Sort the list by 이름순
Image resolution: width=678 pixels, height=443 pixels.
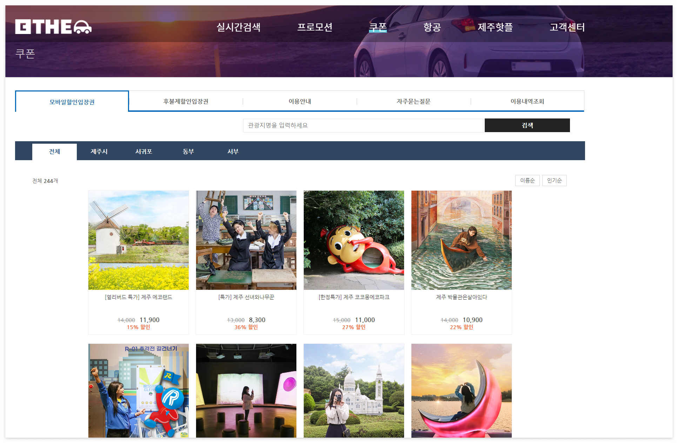(527, 180)
